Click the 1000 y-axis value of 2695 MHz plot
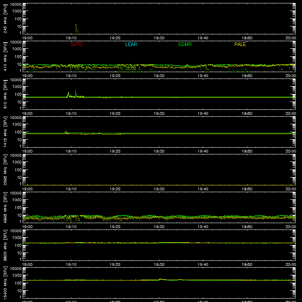This screenshot has height=302, width=302. pyautogui.click(x=17, y=162)
